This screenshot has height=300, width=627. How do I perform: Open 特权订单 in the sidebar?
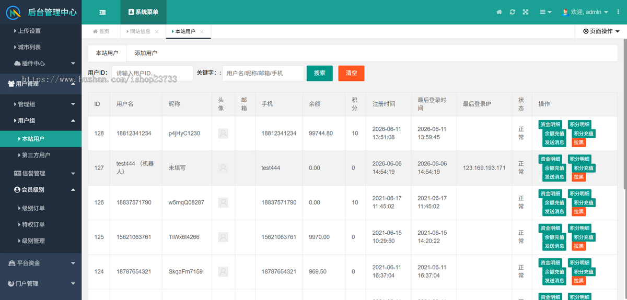click(41, 224)
